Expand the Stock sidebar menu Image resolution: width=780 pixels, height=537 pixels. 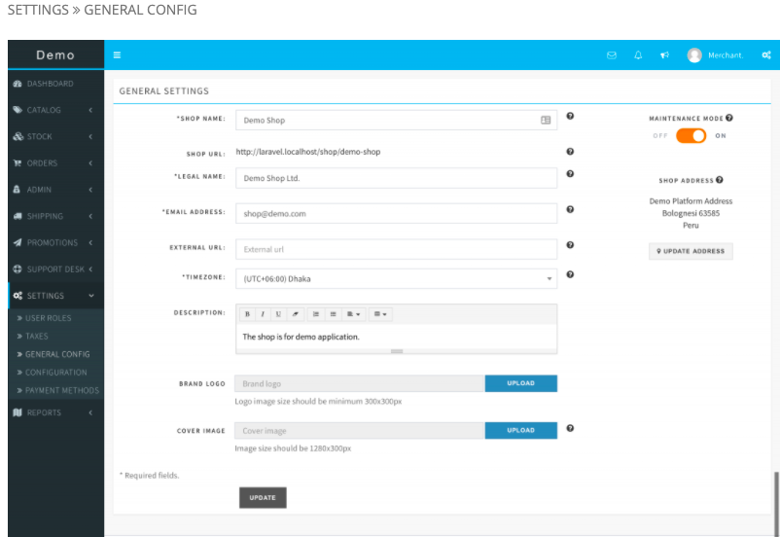[x=55, y=136]
